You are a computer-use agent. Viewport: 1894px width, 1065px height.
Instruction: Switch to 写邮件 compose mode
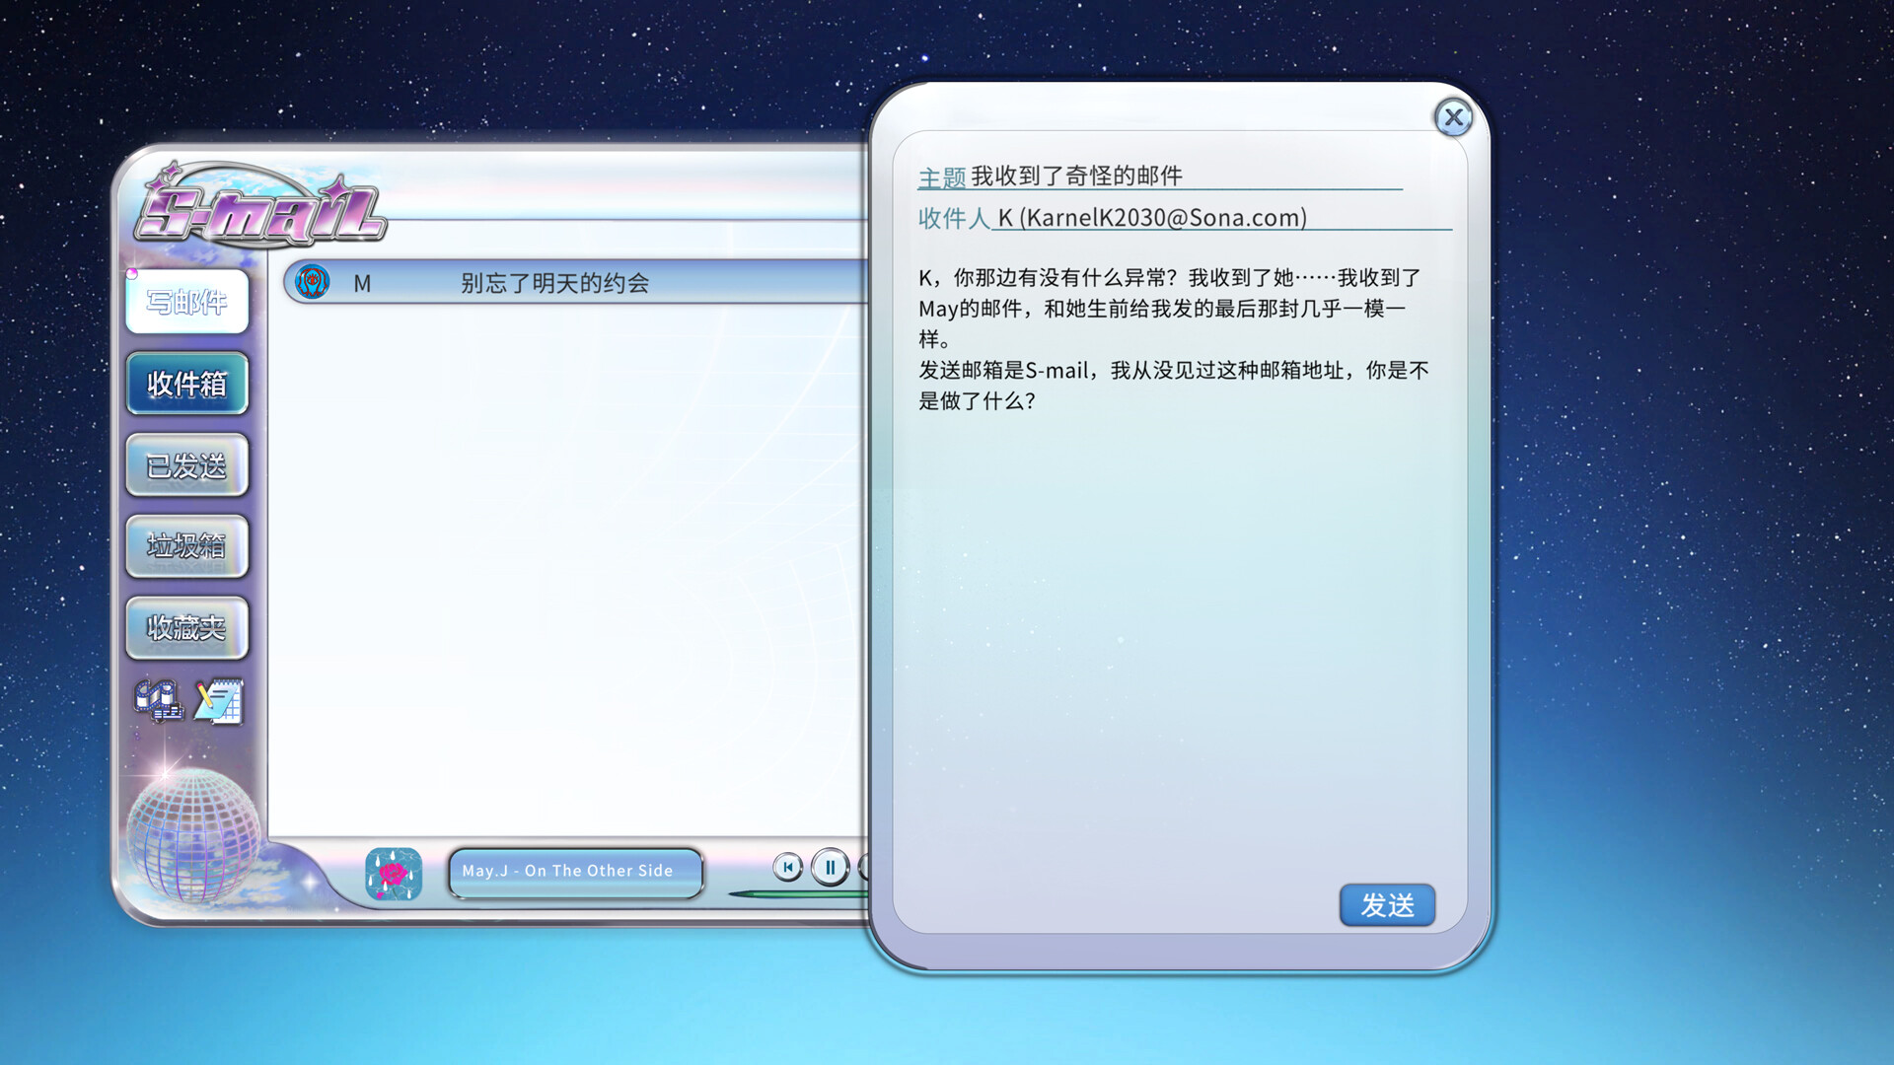186,302
